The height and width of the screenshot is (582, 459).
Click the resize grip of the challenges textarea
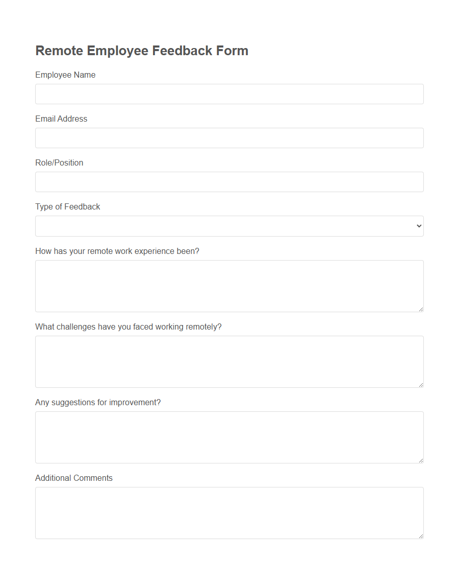pyautogui.click(x=421, y=384)
